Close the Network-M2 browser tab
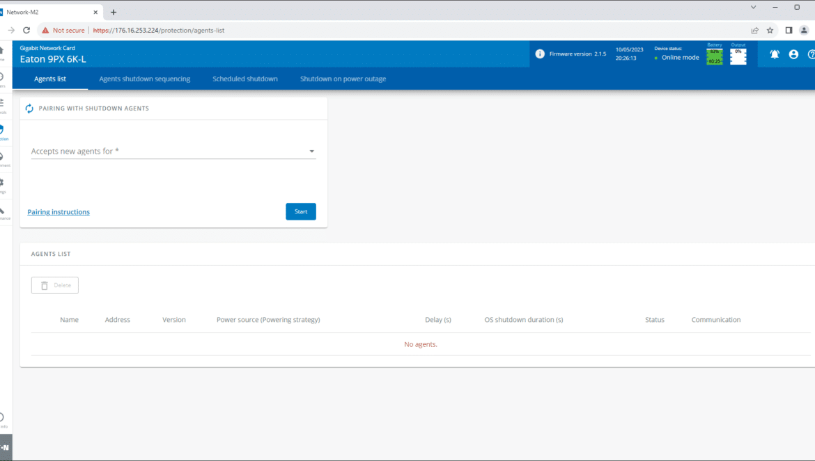 (95, 12)
